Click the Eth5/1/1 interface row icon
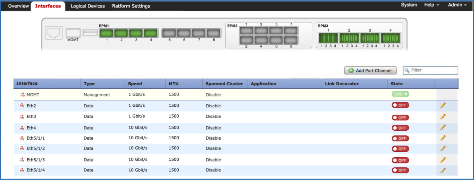The image size is (474, 180). (x=21, y=138)
